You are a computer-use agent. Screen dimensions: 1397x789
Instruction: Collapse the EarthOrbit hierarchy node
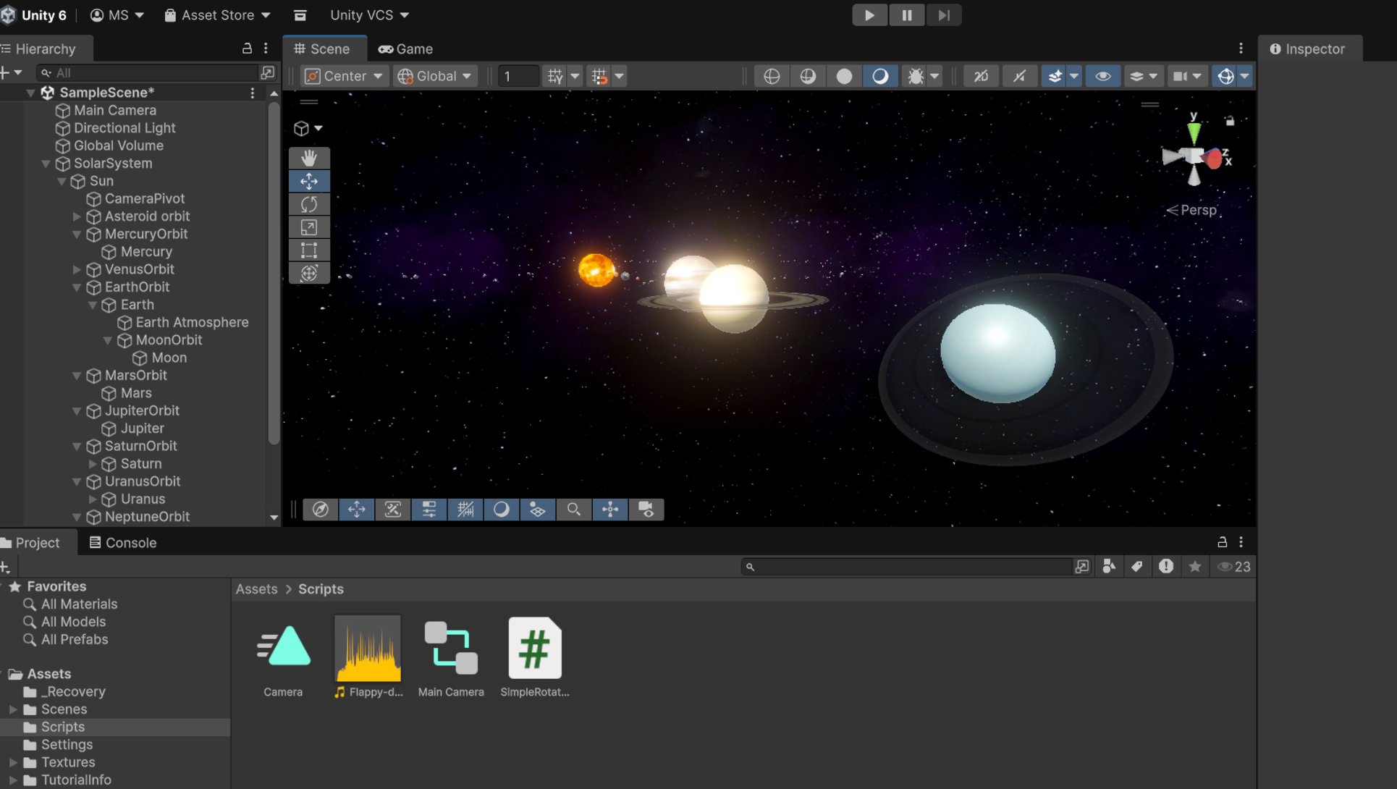[77, 287]
